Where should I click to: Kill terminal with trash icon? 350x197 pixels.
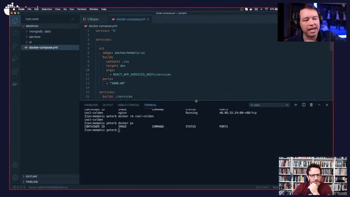(x=311, y=105)
